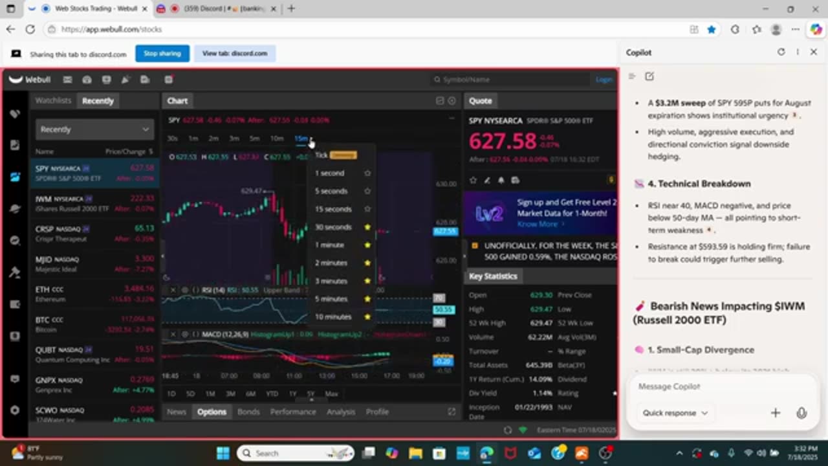Click the close icon on the MACD indicator
Image resolution: width=828 pixels, height=466 pixels.
point(173,334)
